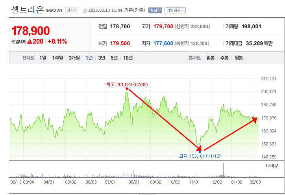Image resolution: width=285 pixels, height=195 pixels.
Task: Click the 하한가 125,100 text
Action: coord(192,43)
